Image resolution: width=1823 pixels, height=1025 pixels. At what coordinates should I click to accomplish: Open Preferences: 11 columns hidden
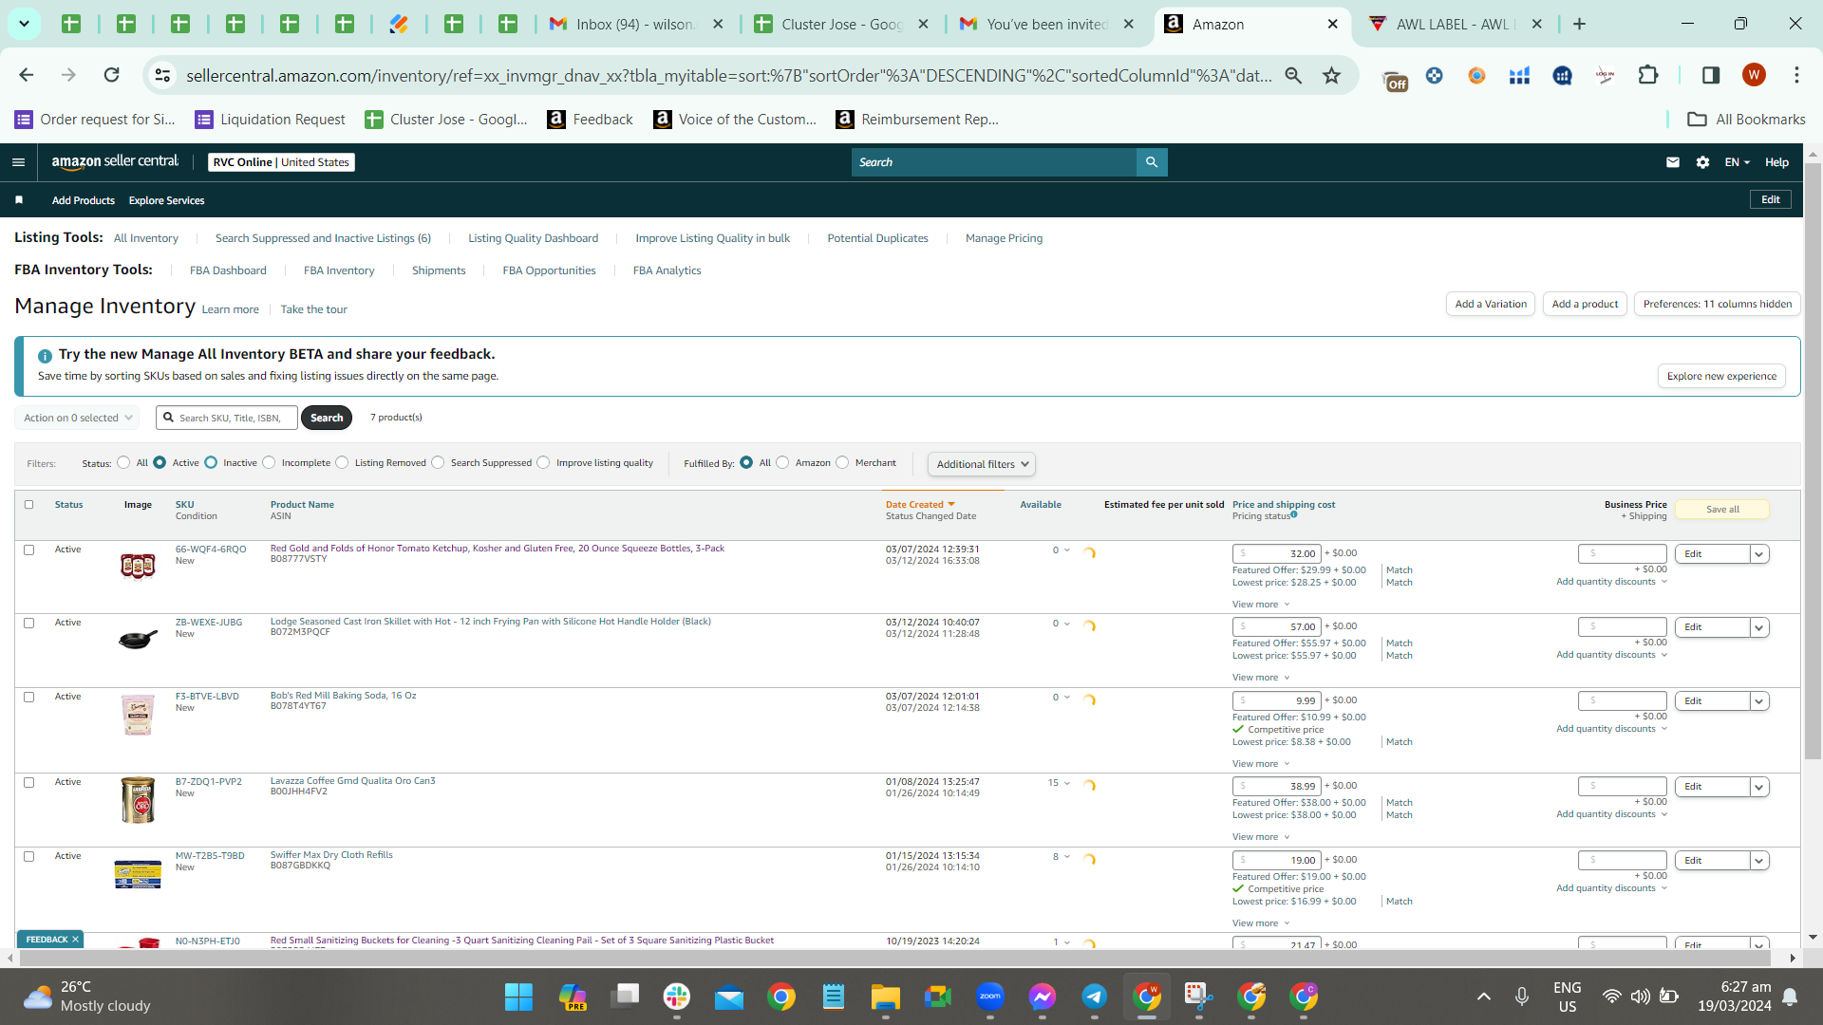1718,304
